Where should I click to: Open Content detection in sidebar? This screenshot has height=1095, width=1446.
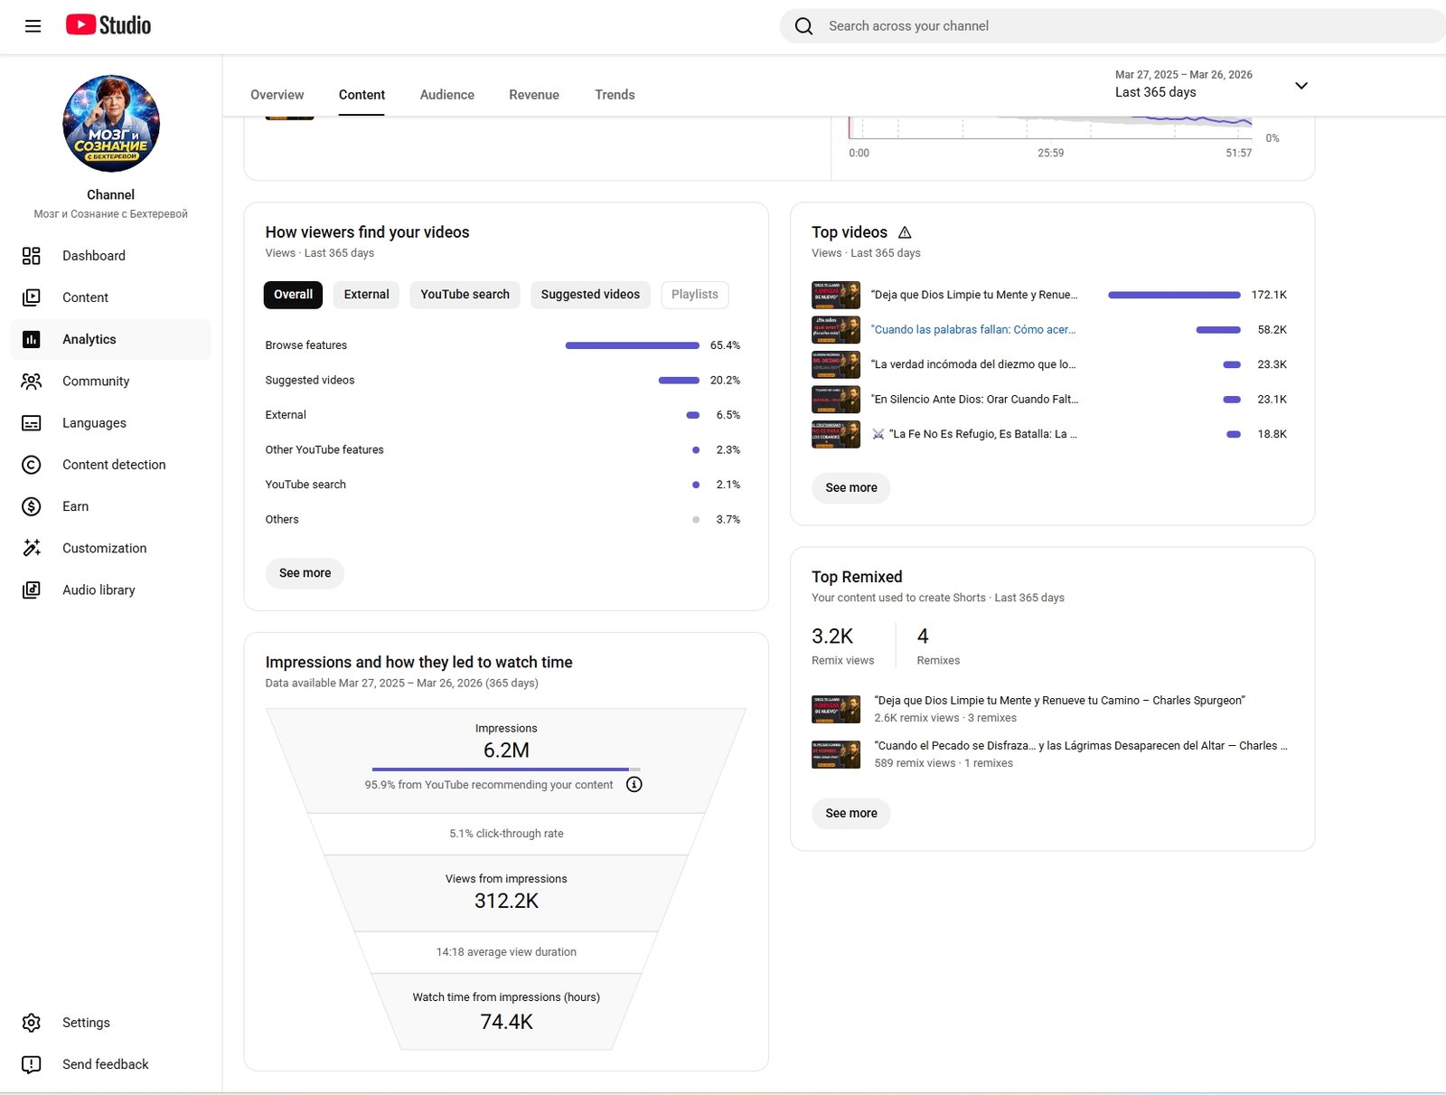pos(114,465)
